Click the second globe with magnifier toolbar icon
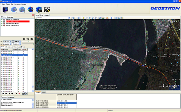 point(22,9)
